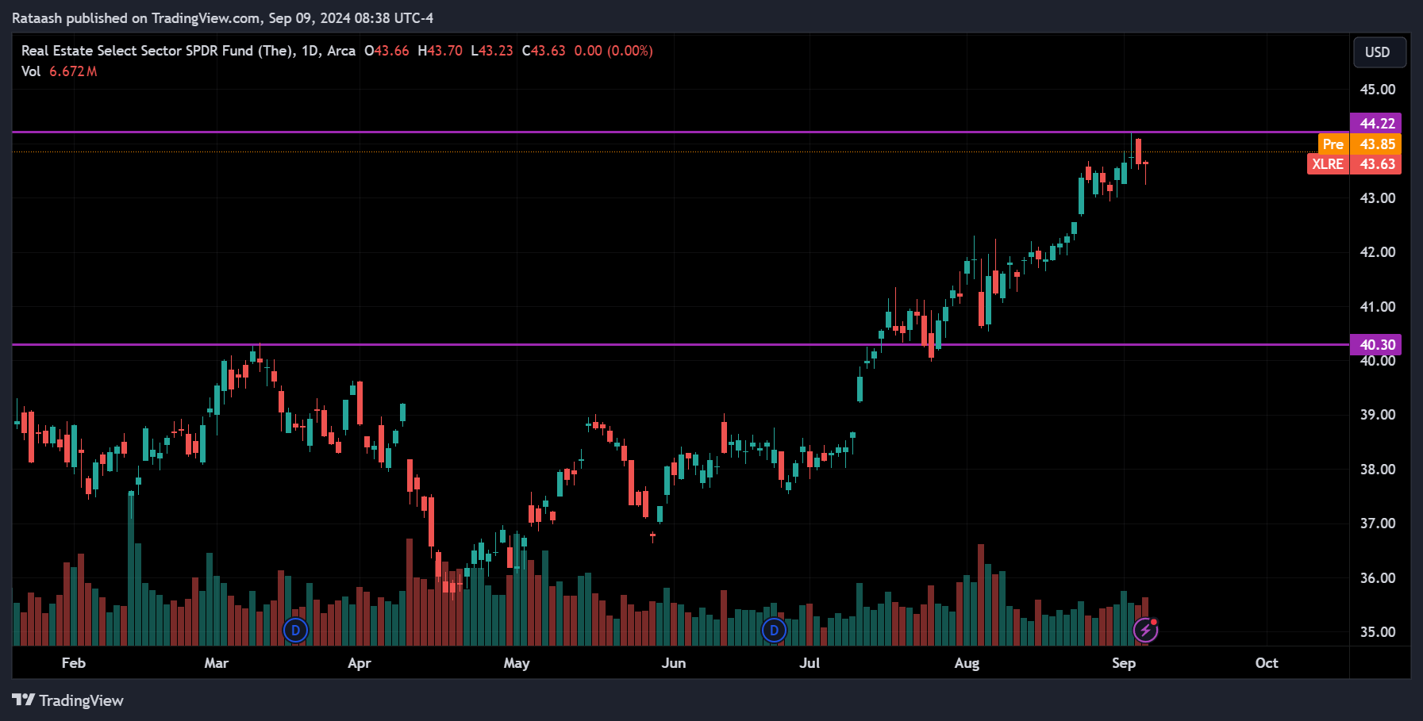1423x721 pixels.
Task: Click the 1D interval label in the chart title
Action: pyautogui.click(x=310, y=51)
